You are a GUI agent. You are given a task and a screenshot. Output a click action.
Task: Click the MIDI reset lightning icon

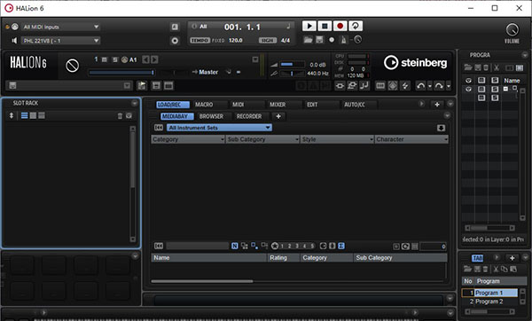point(405,86)
